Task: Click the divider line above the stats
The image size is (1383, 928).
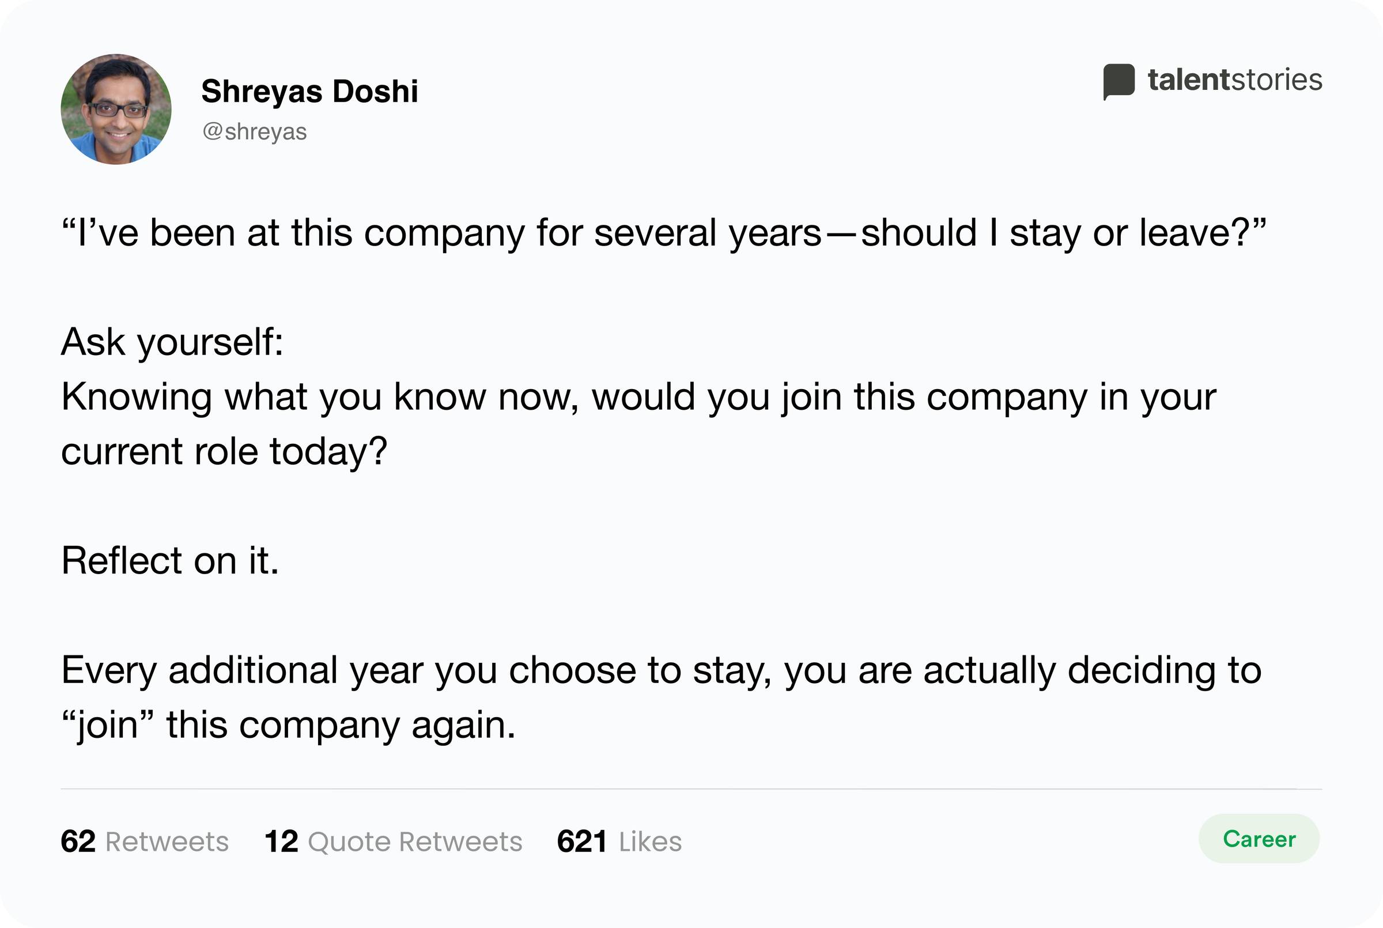Action: (691, 789)
